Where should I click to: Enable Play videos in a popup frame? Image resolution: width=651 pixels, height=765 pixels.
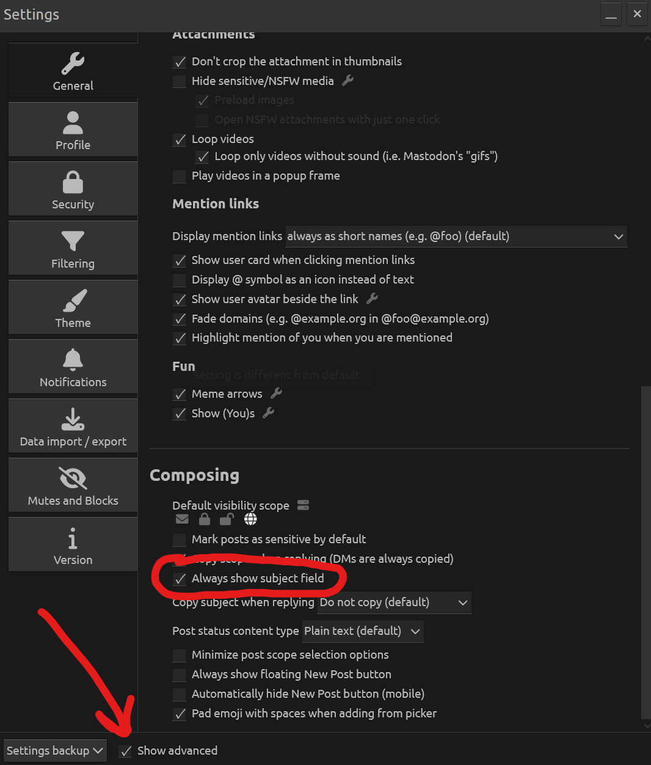tap(180, 177)
